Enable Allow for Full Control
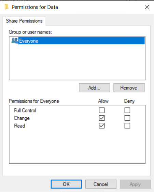The width and height of the screenshot is (154, 192). point(102,110)
